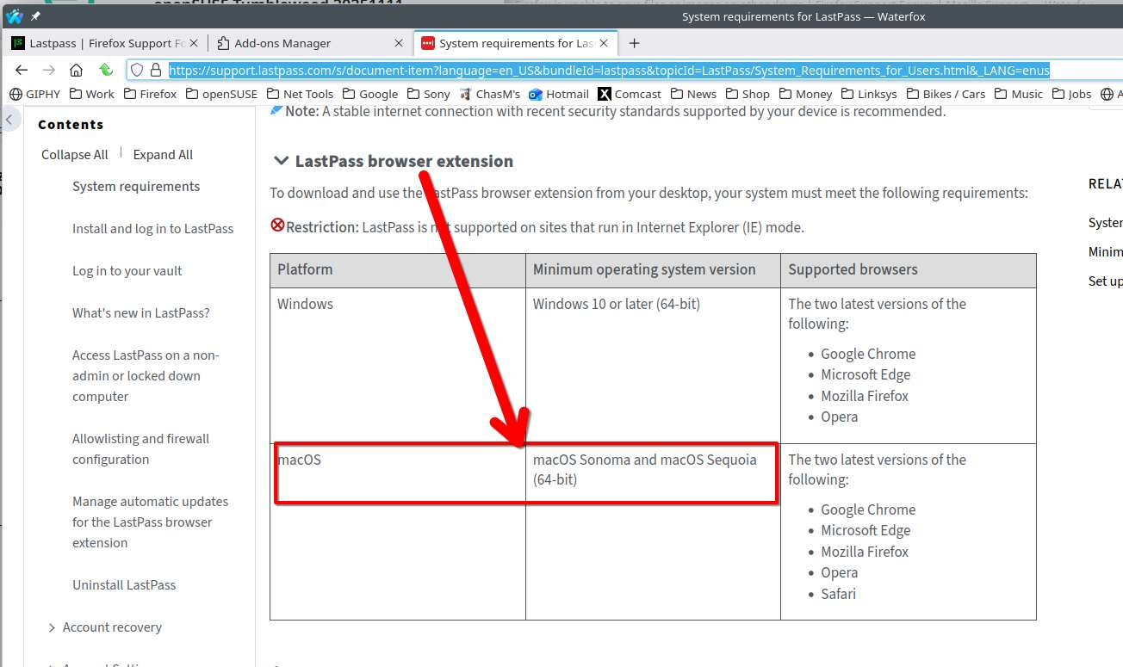Click Collapse All in Contents
The height and width of the screenshot is (667, 1123).
[x=75, y=155]
